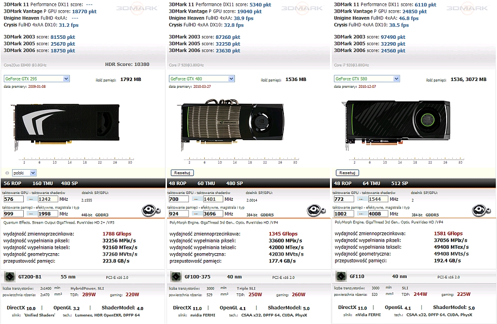Expand the GeForce GTX 580 card selector

tap(397, 79)
